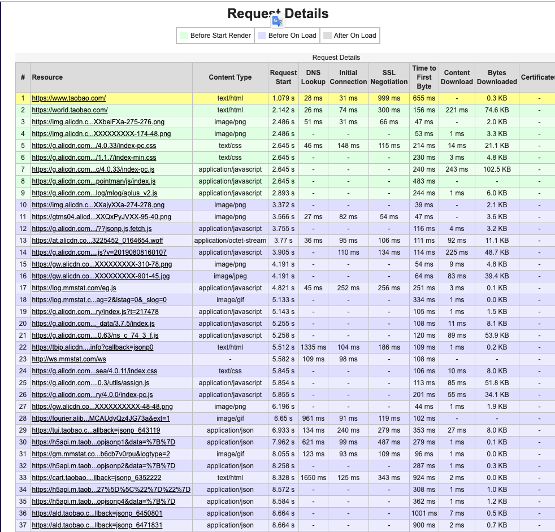
Task: Open the _data/3.7.5/index.js link
Action: pyautogui.click(x=93, y=323)
